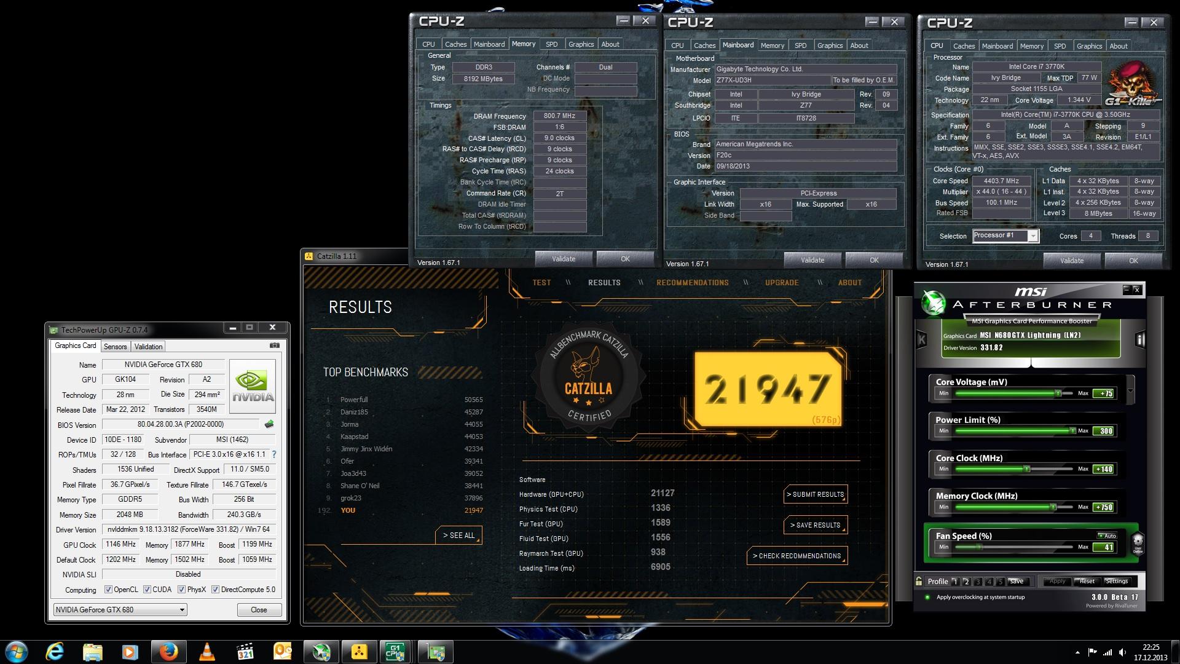1180x664 pixels.
Task: Click the Power Limit slider handle
Action: tap(1072, 430)
